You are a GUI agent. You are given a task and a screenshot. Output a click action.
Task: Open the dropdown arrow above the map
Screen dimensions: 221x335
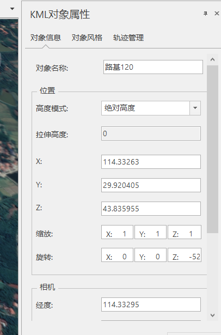coord(12,9)
